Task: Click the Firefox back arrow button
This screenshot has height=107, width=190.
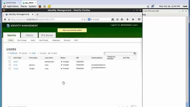Action: [x=5, y=19]
